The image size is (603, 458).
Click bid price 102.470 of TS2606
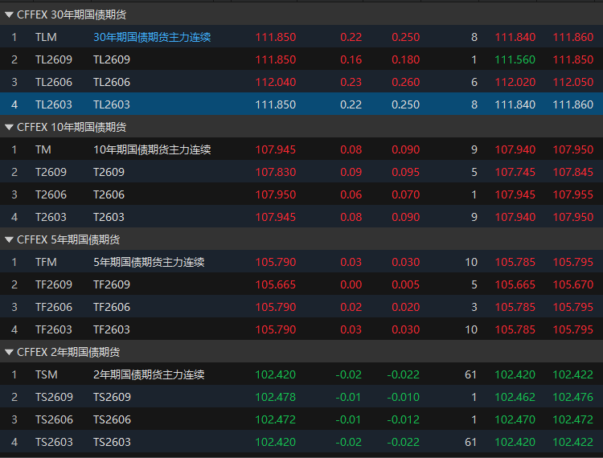(515, 419)
